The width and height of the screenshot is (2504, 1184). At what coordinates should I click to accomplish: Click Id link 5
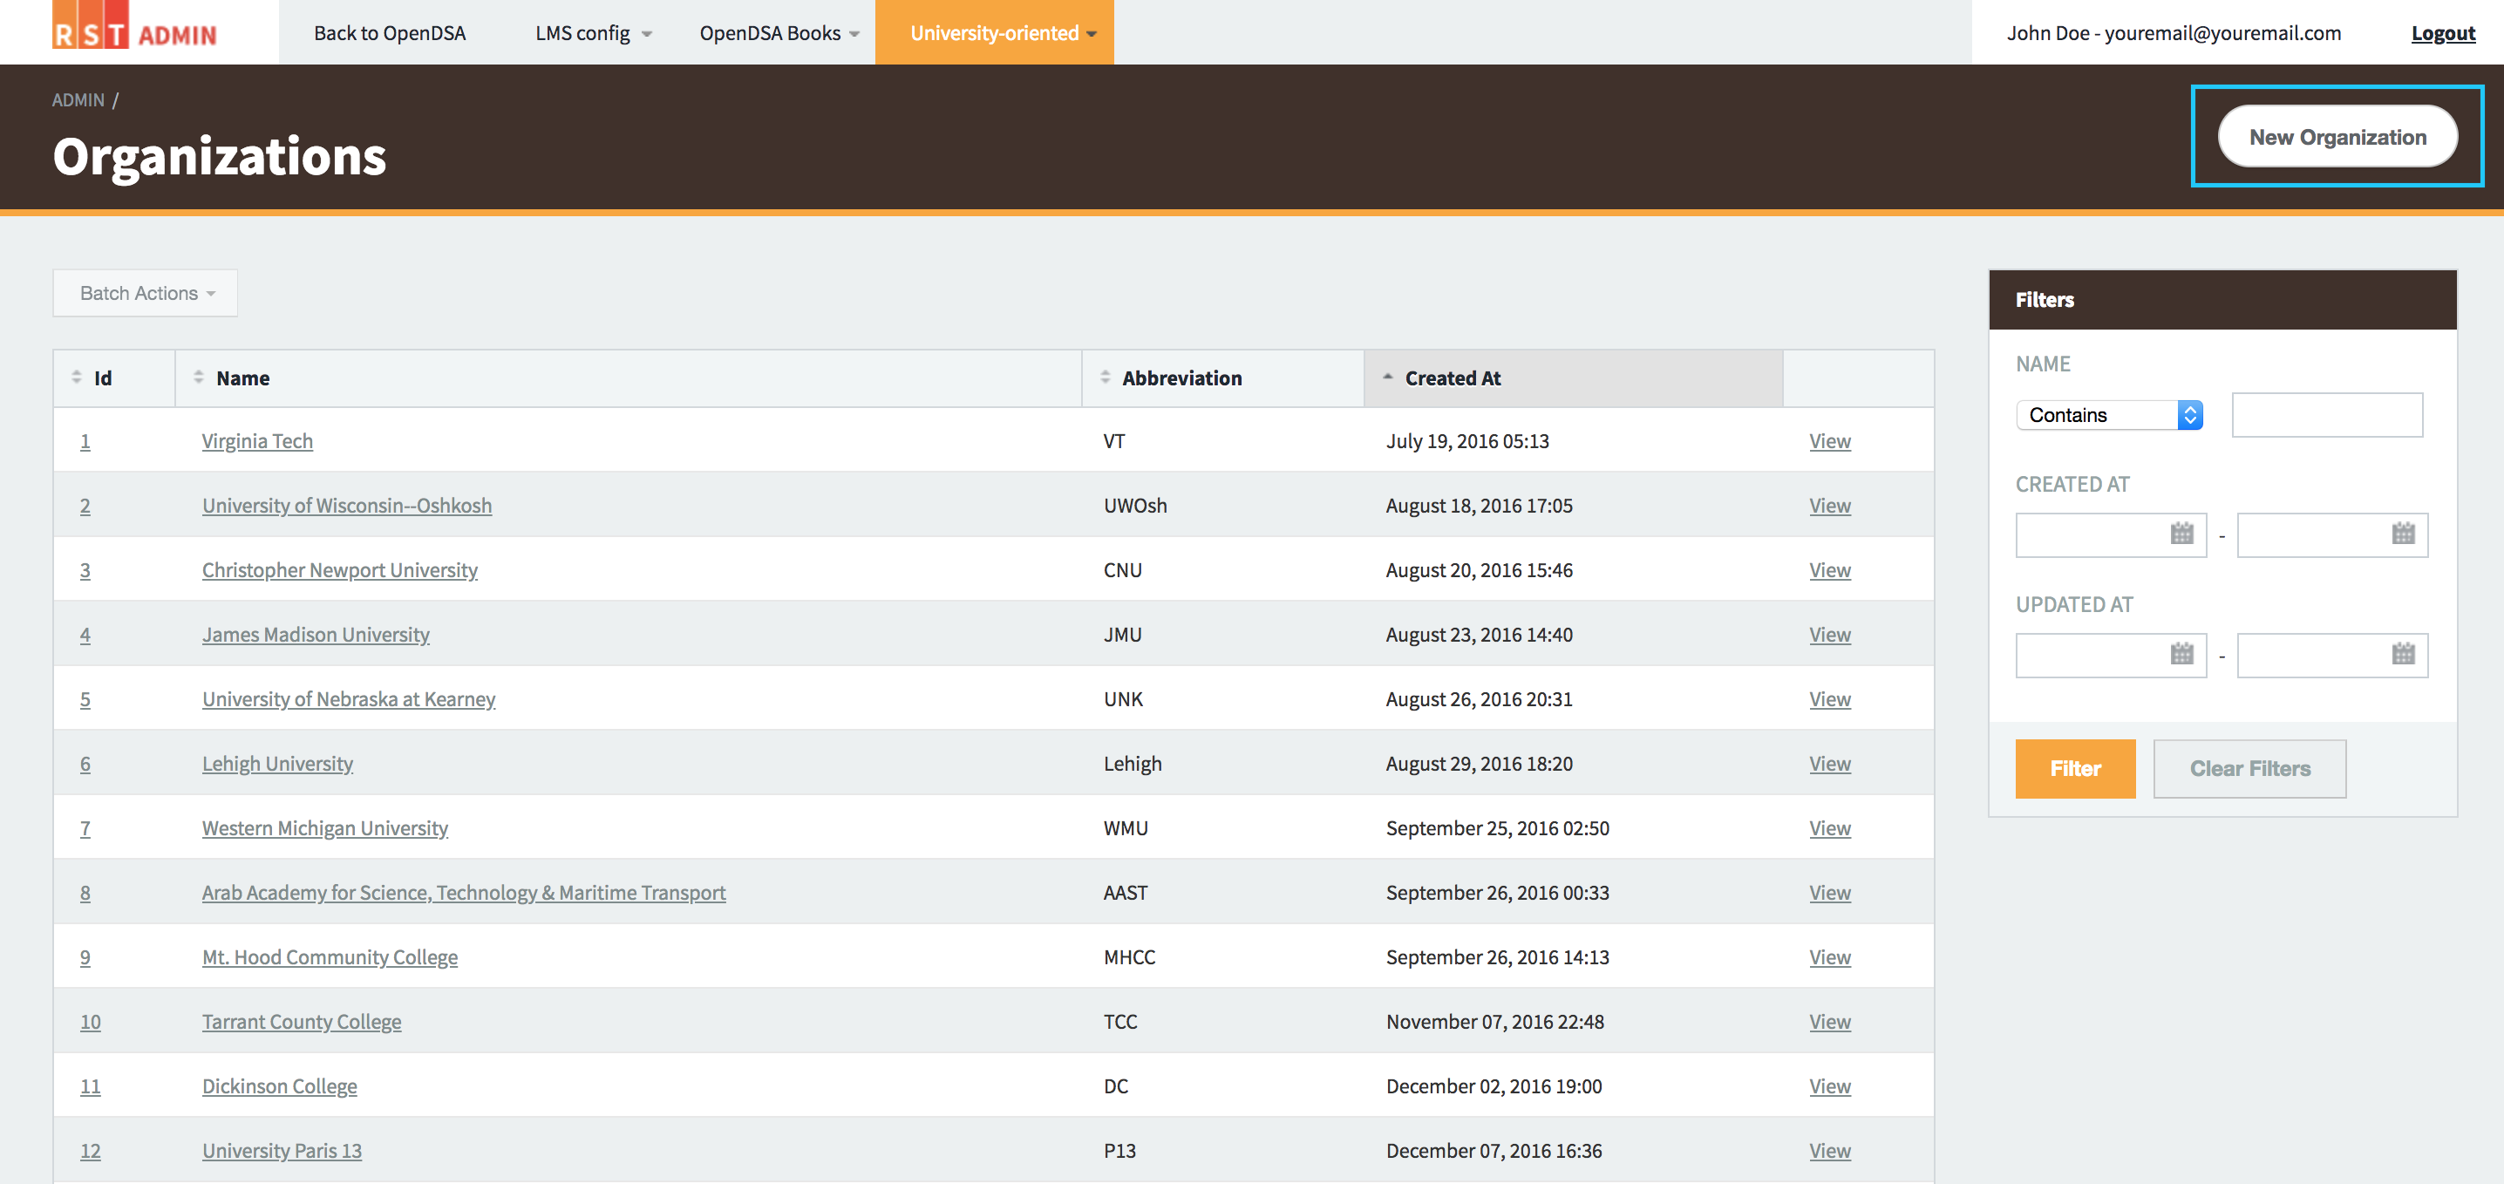click(85, 699)
